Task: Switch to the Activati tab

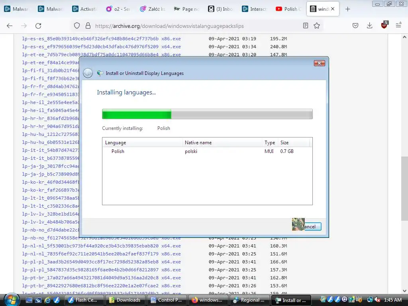Action: [84, 9]
